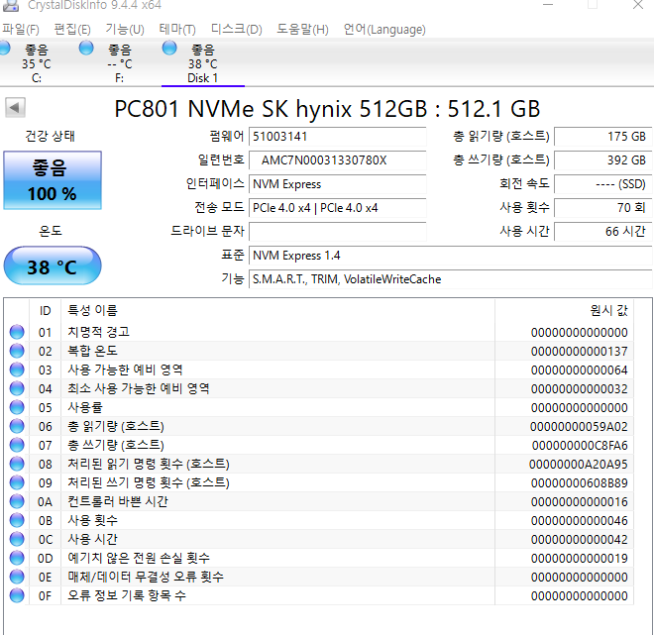
Task: Click the transfer mode field PCIe 4.0 x4
Action: 338,208
